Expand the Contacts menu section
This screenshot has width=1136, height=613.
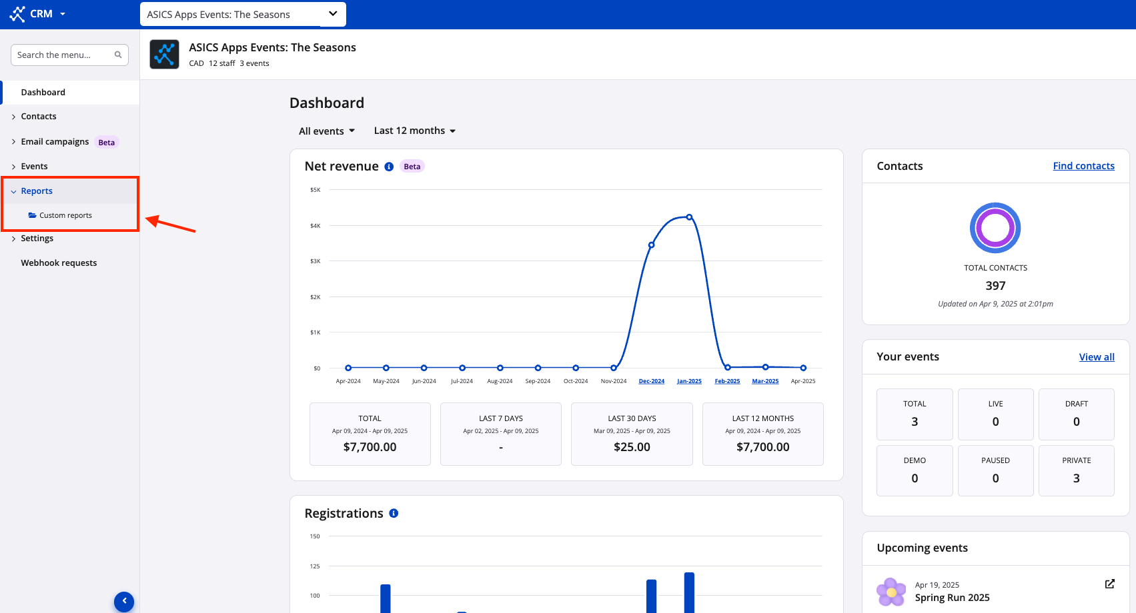click(39, 117)
